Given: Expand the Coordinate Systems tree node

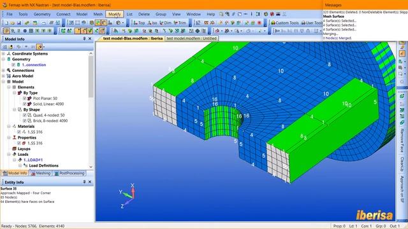Looking at the screenshot, I should [3, 53].
